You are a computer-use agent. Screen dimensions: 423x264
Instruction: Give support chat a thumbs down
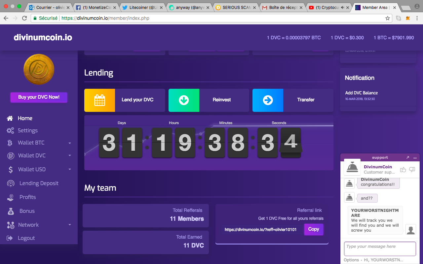coord(412,170)
